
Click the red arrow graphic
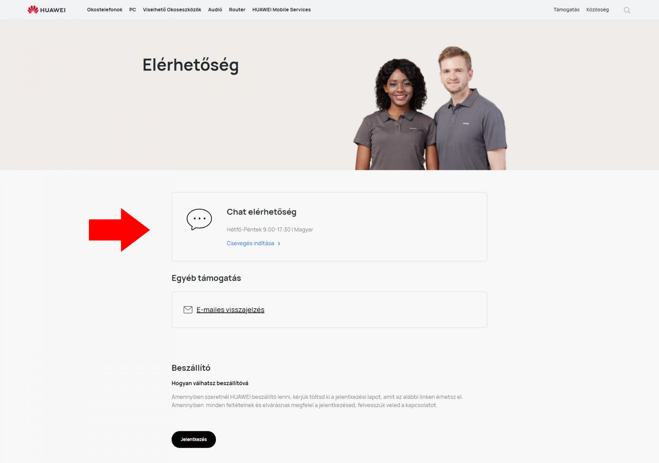(x=119, y=230)
